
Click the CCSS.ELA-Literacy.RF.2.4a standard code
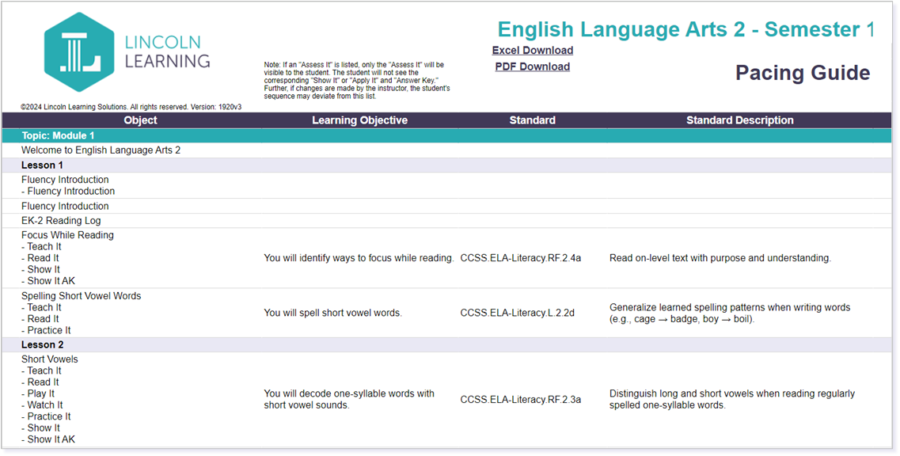pos(520,258)
